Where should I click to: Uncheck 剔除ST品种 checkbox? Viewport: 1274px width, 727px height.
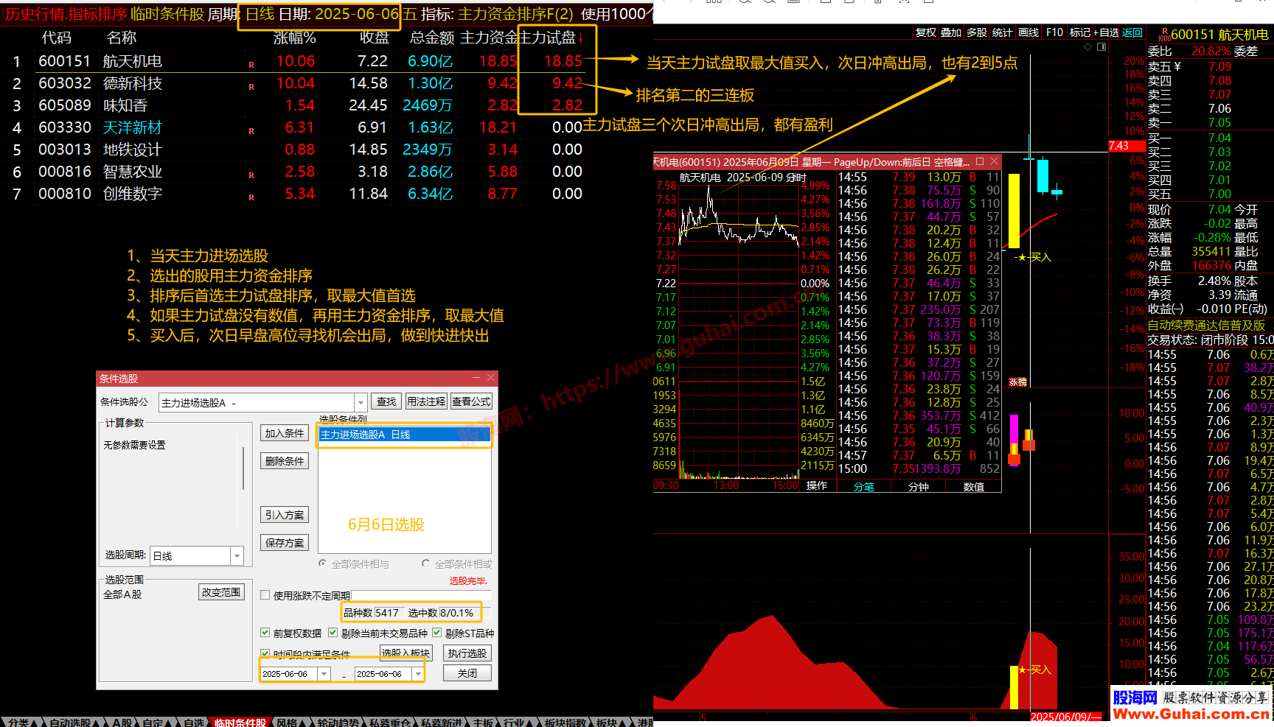[436, 633]
